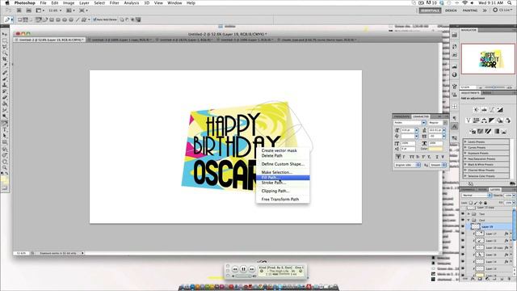The width and height of the screenshot is (517, 291).
Task: Hide Layer 19 using its eye icon
Action: click(463, 226)
